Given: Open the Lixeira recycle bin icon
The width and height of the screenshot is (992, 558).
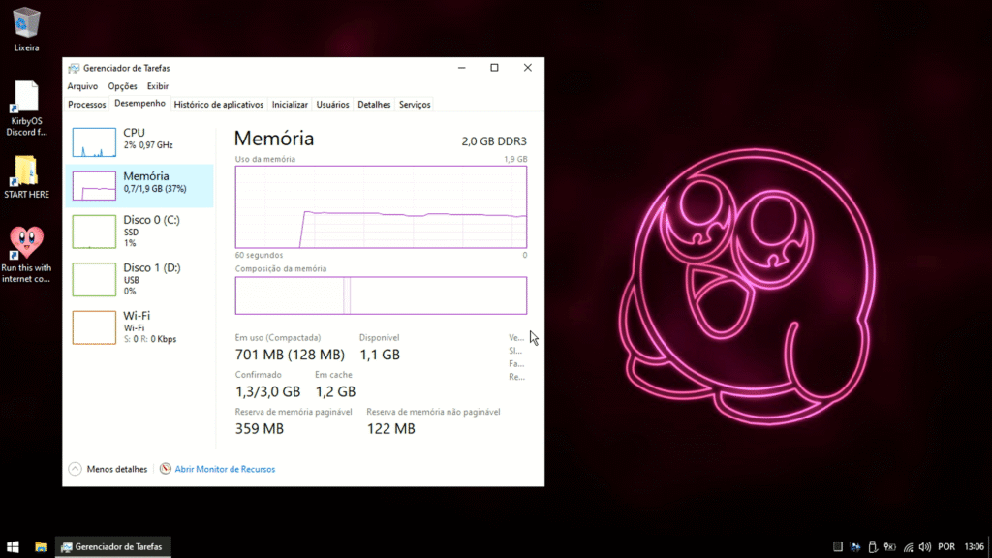Looking at the screenshot, I should 26,28.
